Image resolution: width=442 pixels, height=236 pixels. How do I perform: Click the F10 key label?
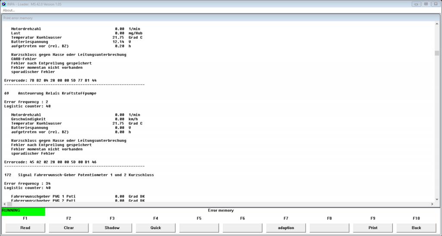[x=416, y=218]
